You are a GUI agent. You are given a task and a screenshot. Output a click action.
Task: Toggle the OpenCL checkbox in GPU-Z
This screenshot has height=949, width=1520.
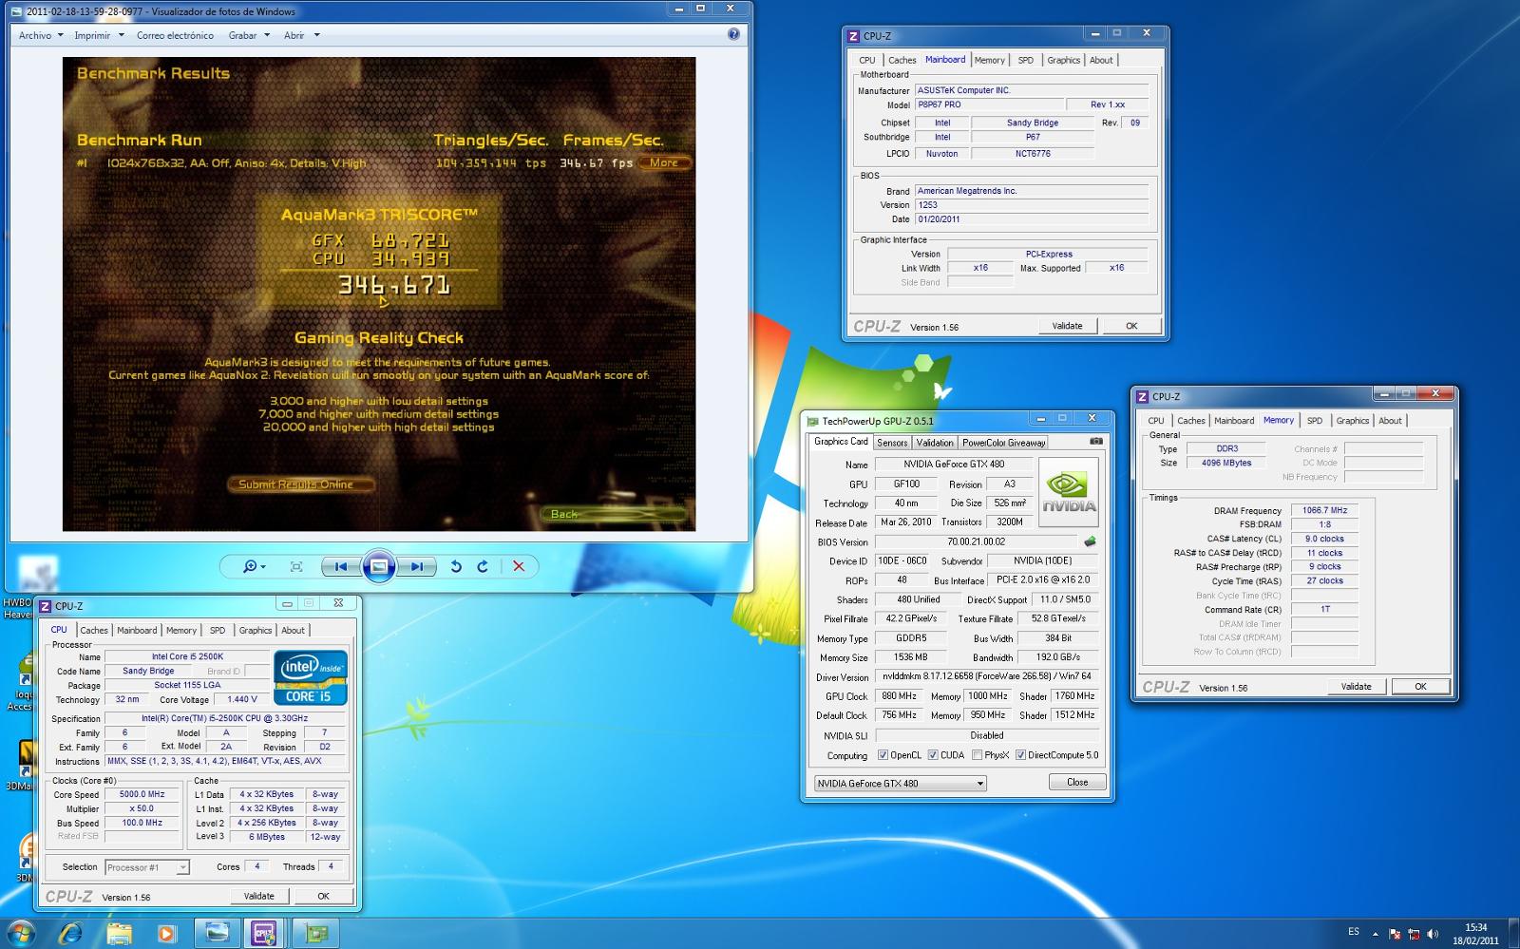(x=883, y=755)
